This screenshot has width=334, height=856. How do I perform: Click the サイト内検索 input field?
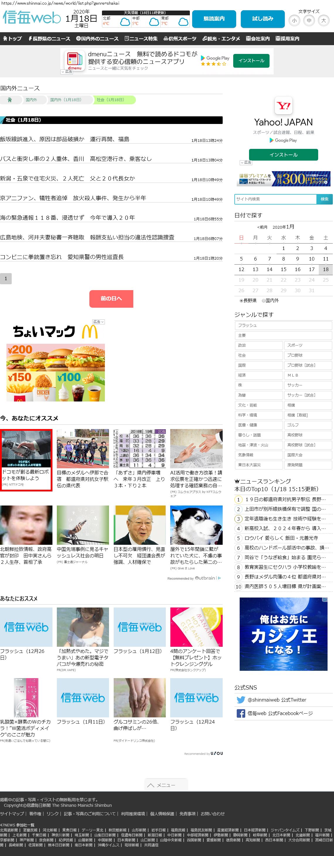coord(275,199)
